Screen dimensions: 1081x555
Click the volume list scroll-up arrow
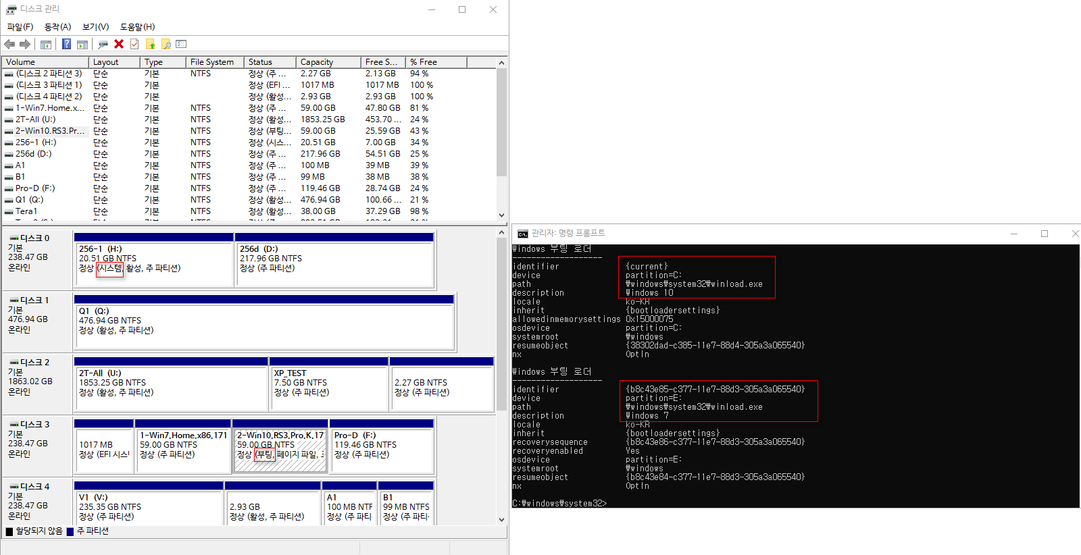pos(501,63)
